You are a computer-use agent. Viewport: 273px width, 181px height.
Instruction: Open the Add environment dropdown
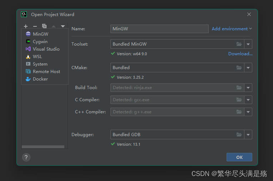[x=232, y=29]
